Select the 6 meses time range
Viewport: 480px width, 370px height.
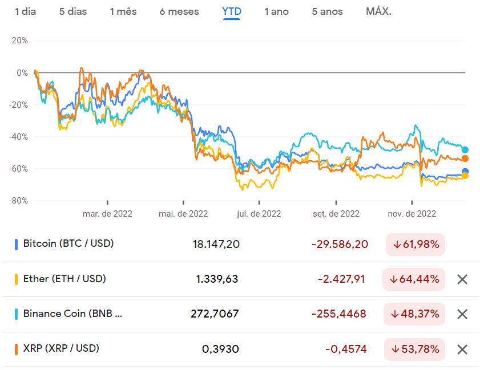click(x=179, y=11)
